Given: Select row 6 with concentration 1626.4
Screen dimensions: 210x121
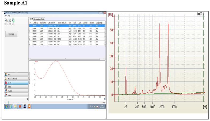Looking at the screenshot, I should click(67, 39).
